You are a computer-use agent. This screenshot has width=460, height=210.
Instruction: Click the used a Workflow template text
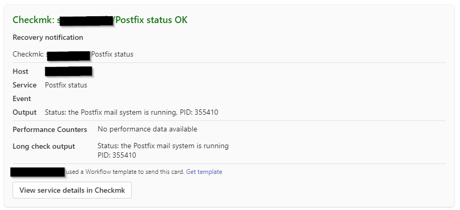[125, 172]
